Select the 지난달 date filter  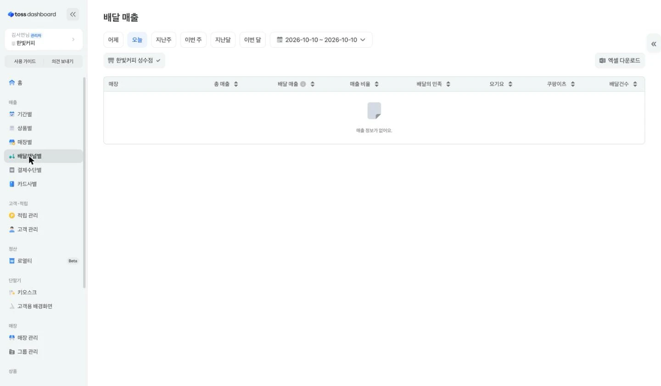point(223,40)
